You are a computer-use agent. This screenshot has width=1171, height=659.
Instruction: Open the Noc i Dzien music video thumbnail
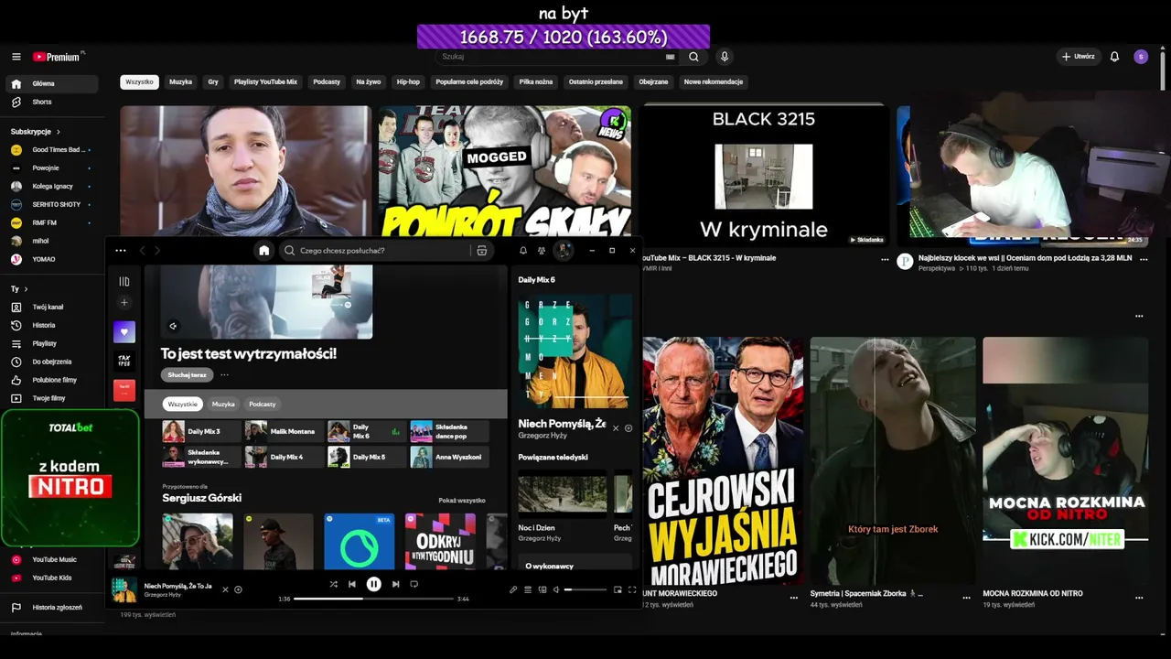(x=563, y=494)
